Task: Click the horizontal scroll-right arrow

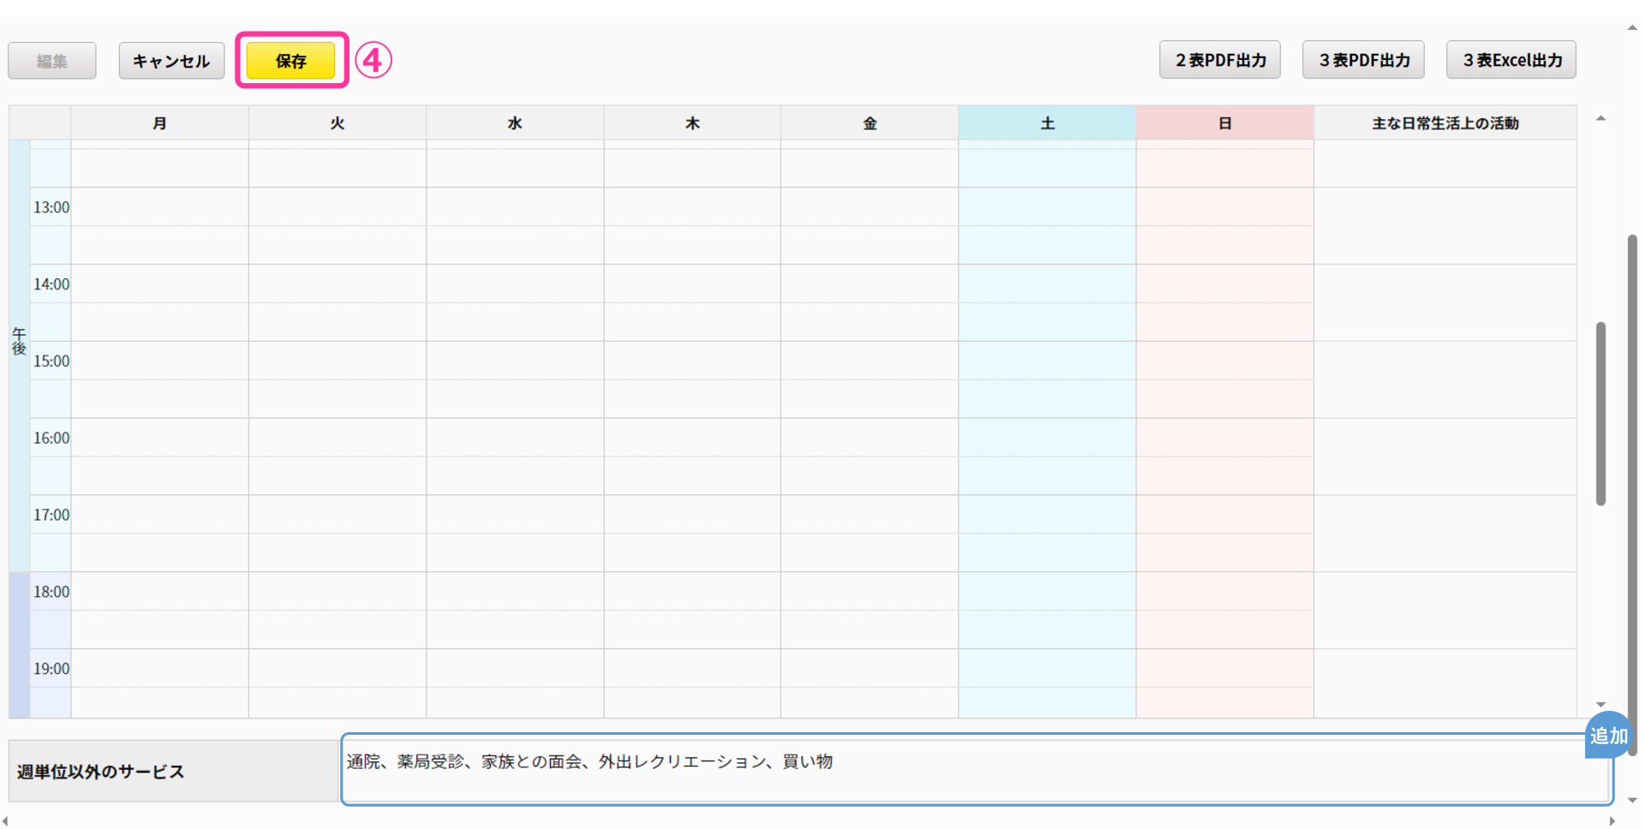Action: (x=1612, y=821)
